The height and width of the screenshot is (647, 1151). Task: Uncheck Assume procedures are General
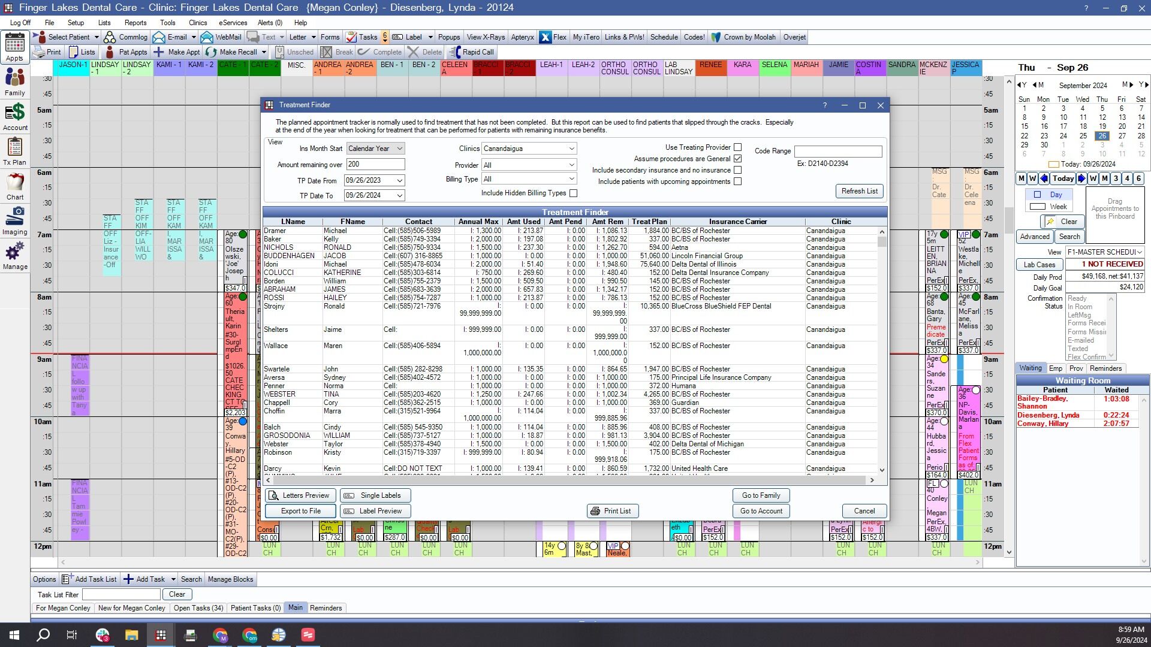(738, 159)
